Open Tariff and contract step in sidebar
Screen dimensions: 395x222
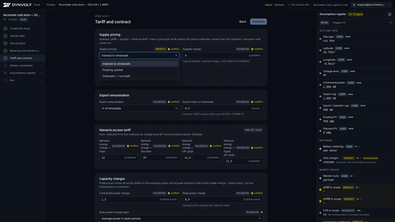[x=22, y=58]
